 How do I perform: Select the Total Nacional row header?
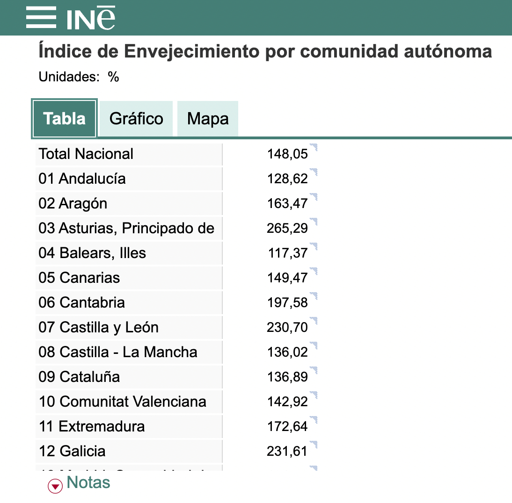[x=86, y=154]
